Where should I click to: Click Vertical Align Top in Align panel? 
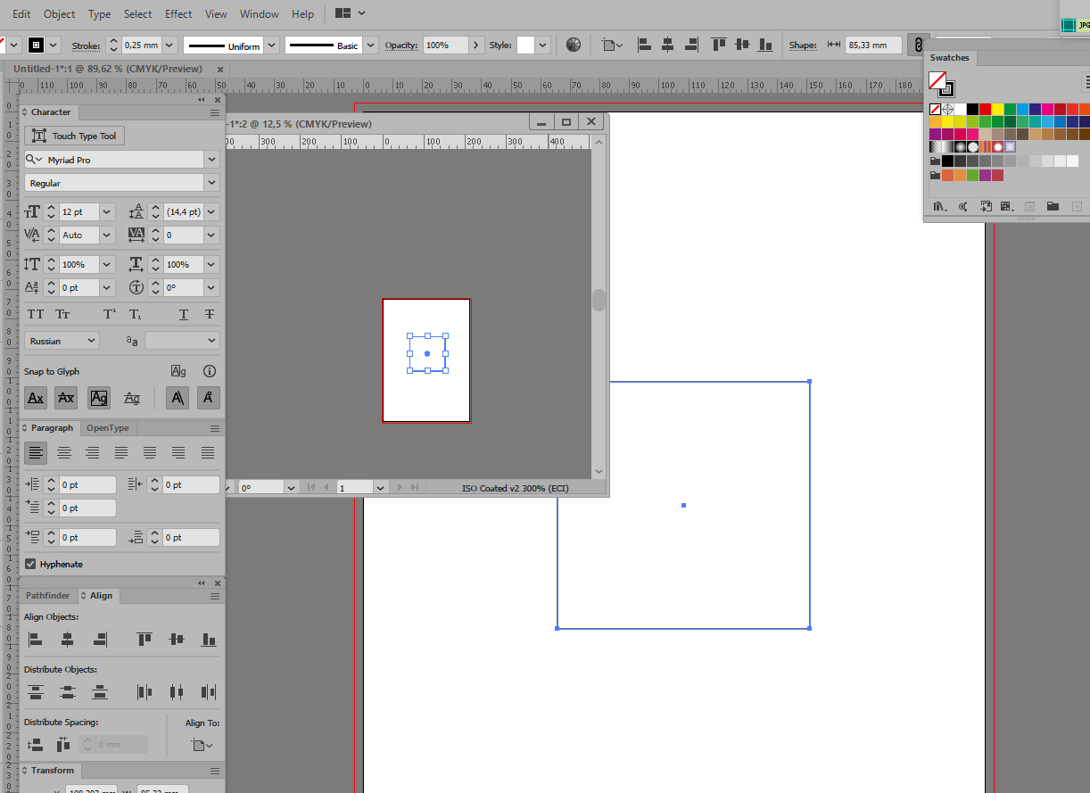point(145,640)
